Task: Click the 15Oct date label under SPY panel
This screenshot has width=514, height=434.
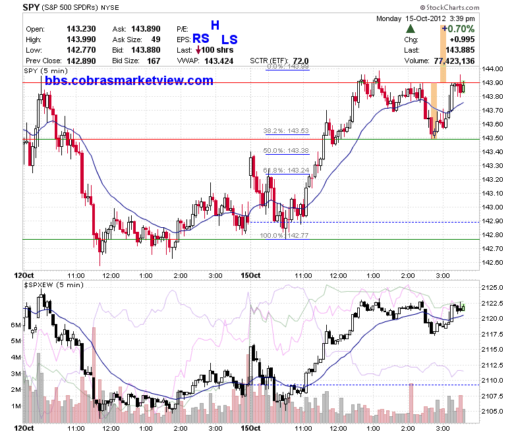Action: (x=250, y=275)
